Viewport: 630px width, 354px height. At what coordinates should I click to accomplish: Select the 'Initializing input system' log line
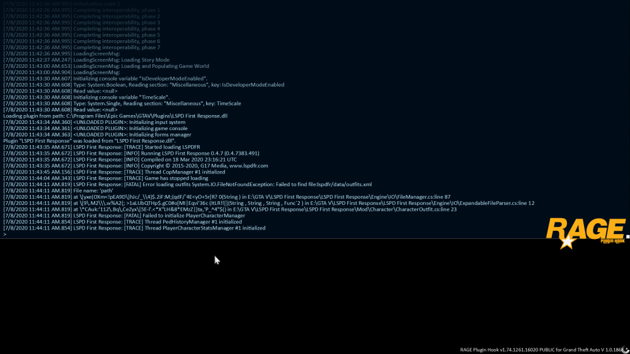pyautogui.click(x=94, y=122)
